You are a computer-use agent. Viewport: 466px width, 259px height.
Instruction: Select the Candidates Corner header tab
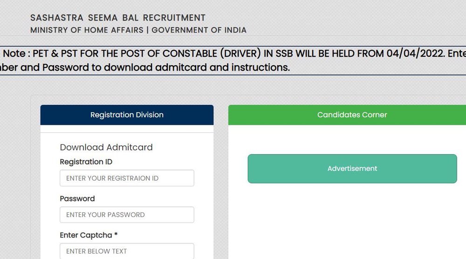[x=347, y=115]
